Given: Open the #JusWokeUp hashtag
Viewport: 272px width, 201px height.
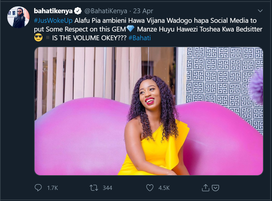Looking at the screenshot, I should pyautogui.click(x=53, y=21).
